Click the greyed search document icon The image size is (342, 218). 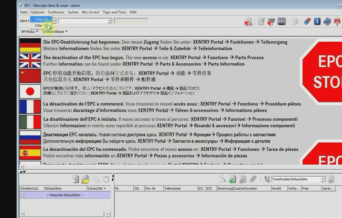242,179
